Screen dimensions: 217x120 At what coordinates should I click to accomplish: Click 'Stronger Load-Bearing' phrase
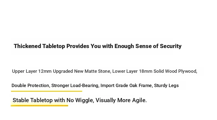[75, 85]
